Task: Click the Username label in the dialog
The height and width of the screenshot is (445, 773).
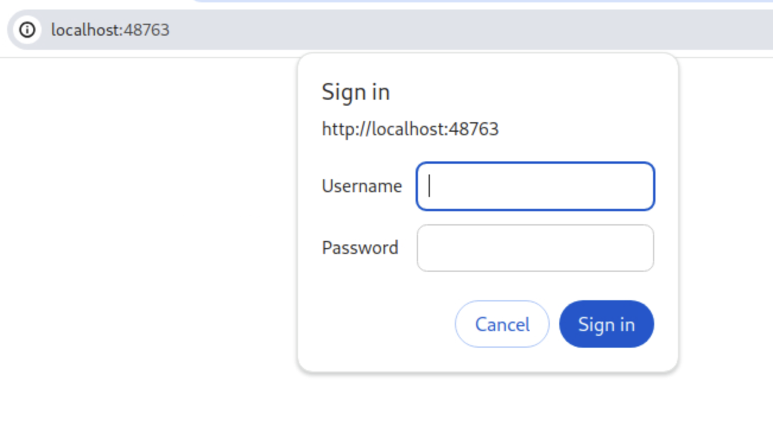Action: click(361, 186)
